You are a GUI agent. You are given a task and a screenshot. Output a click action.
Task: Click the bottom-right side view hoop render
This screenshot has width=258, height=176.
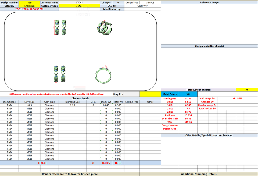pyautogui.click(x=103, y=74)
